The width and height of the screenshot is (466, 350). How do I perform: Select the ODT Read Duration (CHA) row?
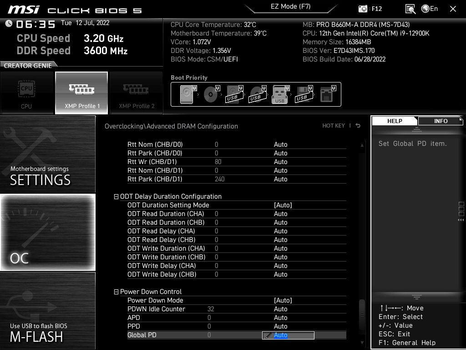[x=237, y=214]
